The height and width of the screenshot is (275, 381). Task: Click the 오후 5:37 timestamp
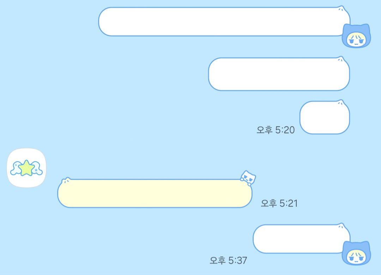pyautogui.click(x=228, y=261)
